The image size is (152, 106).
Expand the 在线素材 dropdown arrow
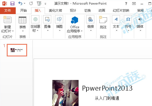coord(37,31)
